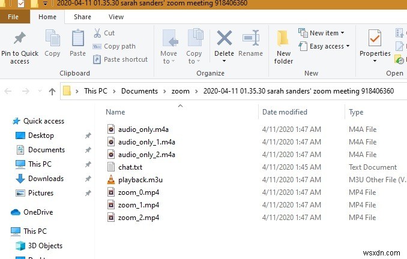Select the audio_only_1.m4a file name

point(146,142)
